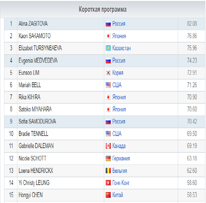Click the Canadian flag icon
The height and width of the screenshot is (203, 206).
[108, 146]
